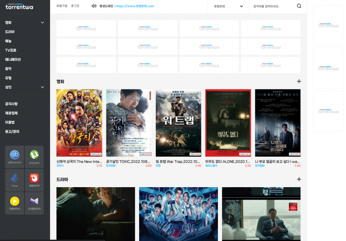
Task: Click the 로그인 link
Action: click(75, 6)
